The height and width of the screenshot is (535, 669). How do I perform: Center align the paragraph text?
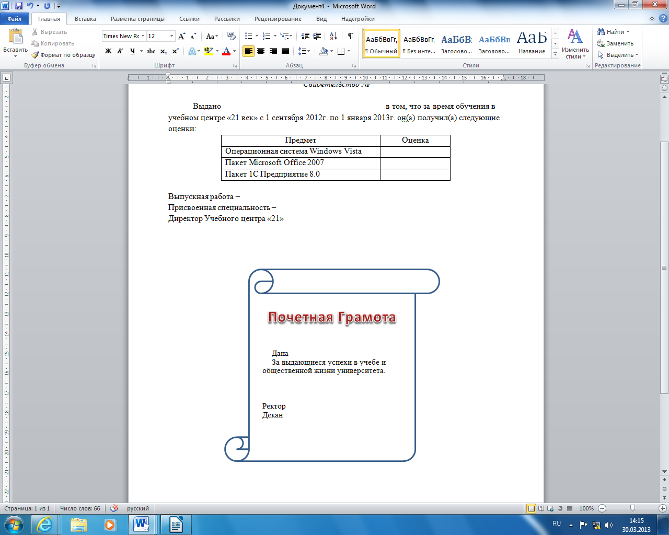click(x=260, y=51)
